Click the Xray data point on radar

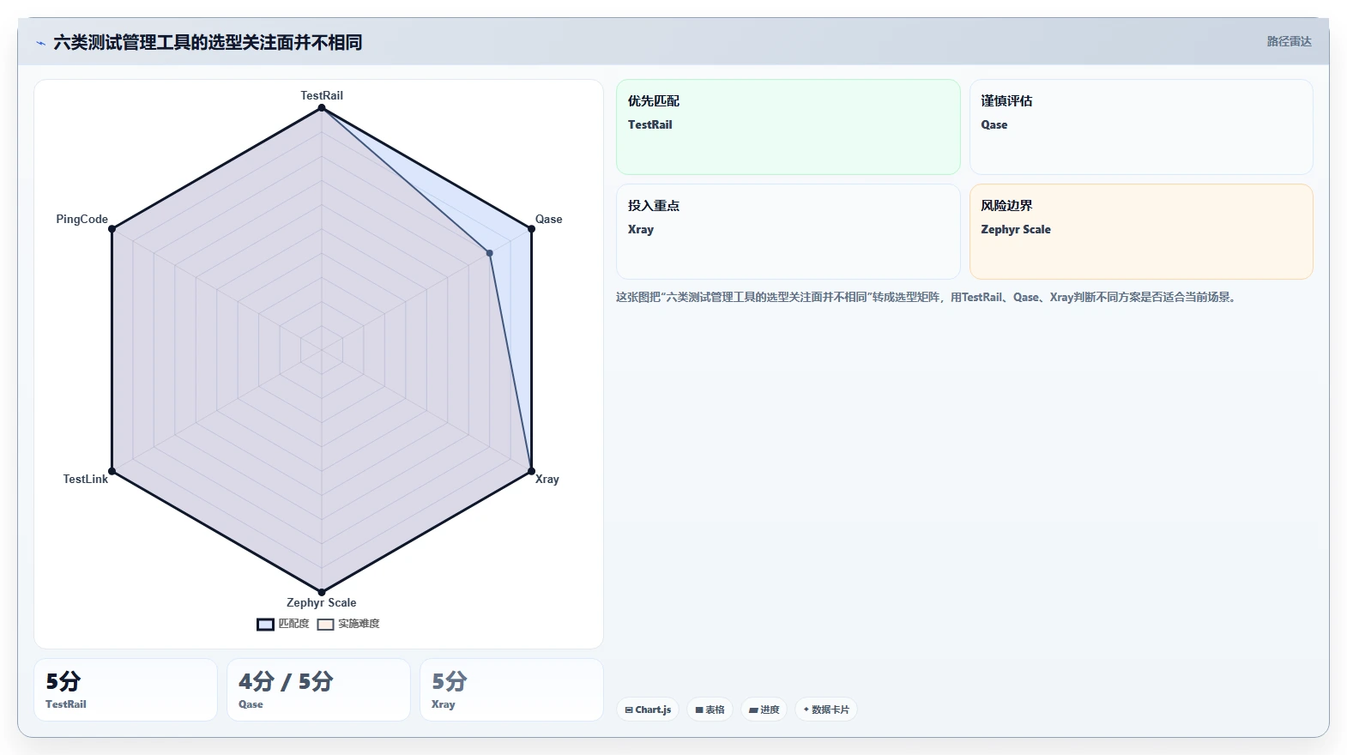tap(531, 471)
